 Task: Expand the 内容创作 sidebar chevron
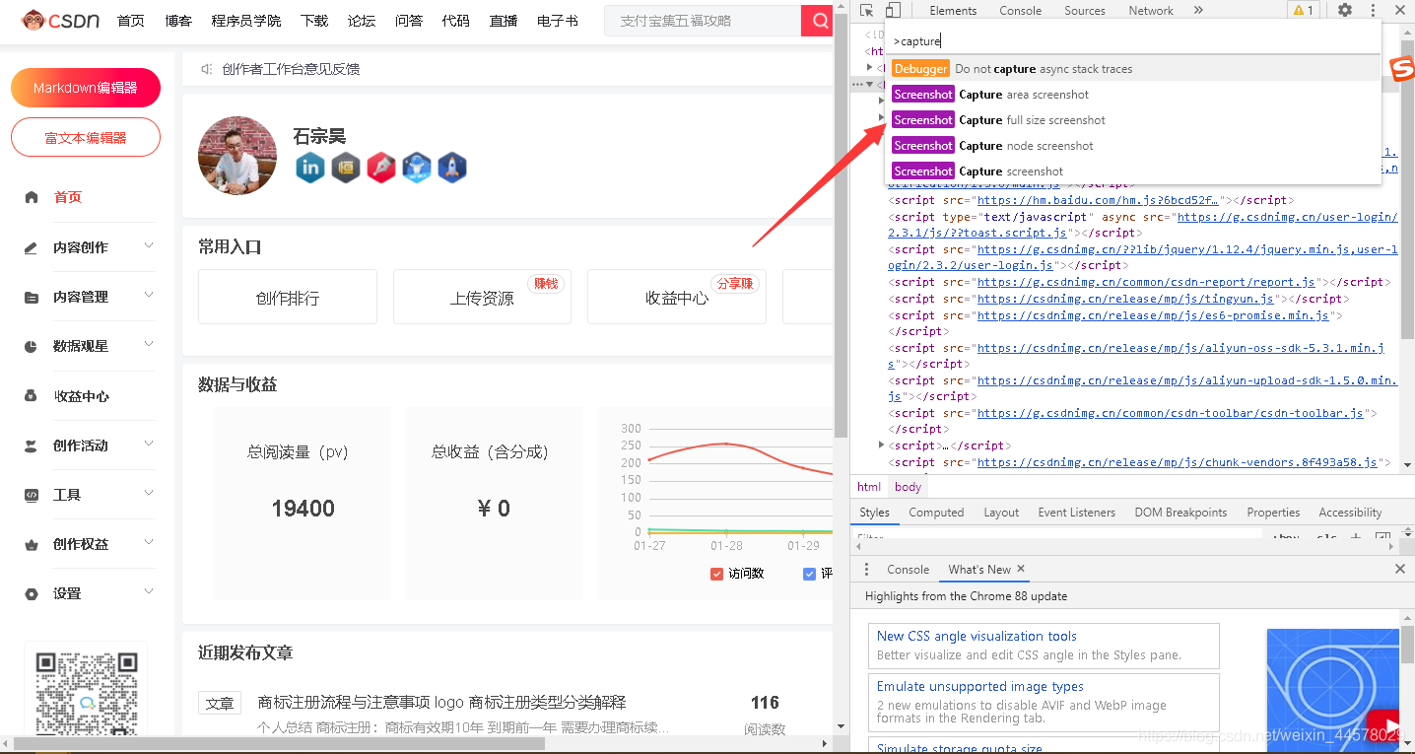(149, 245)
